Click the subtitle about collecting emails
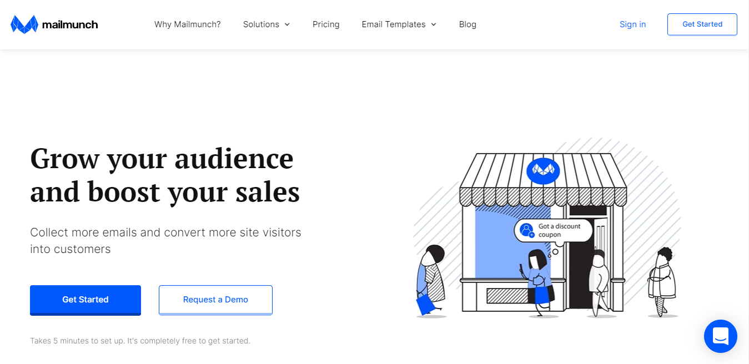Viewport: 749px width, 364px height. [165, 240]
